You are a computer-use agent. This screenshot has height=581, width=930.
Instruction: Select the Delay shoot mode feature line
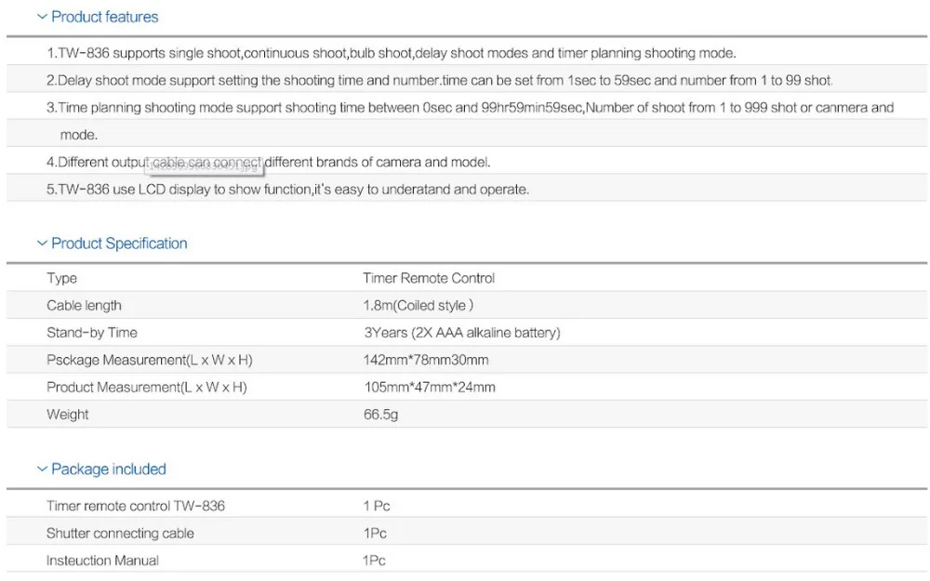440,81
